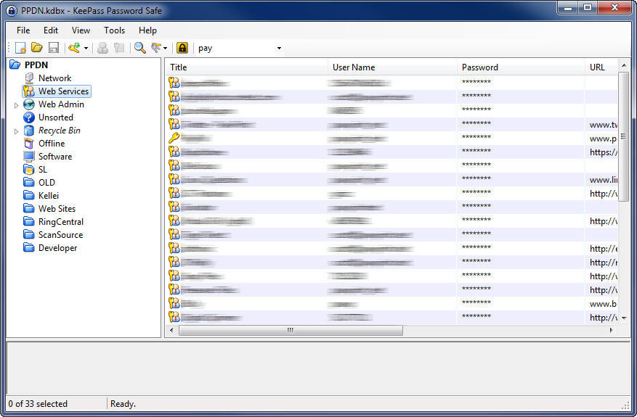Screen dimensions: 637x417
Task: Click the Copy Password toolbar icon
Action: coord(119,48)
